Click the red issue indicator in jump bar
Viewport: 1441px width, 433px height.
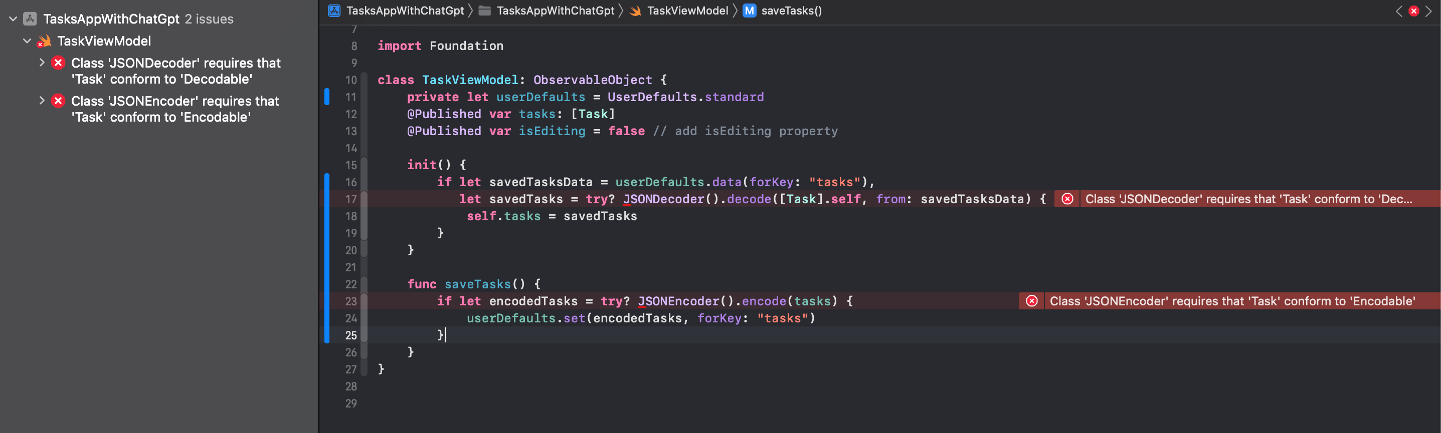tap(1413, 11)
